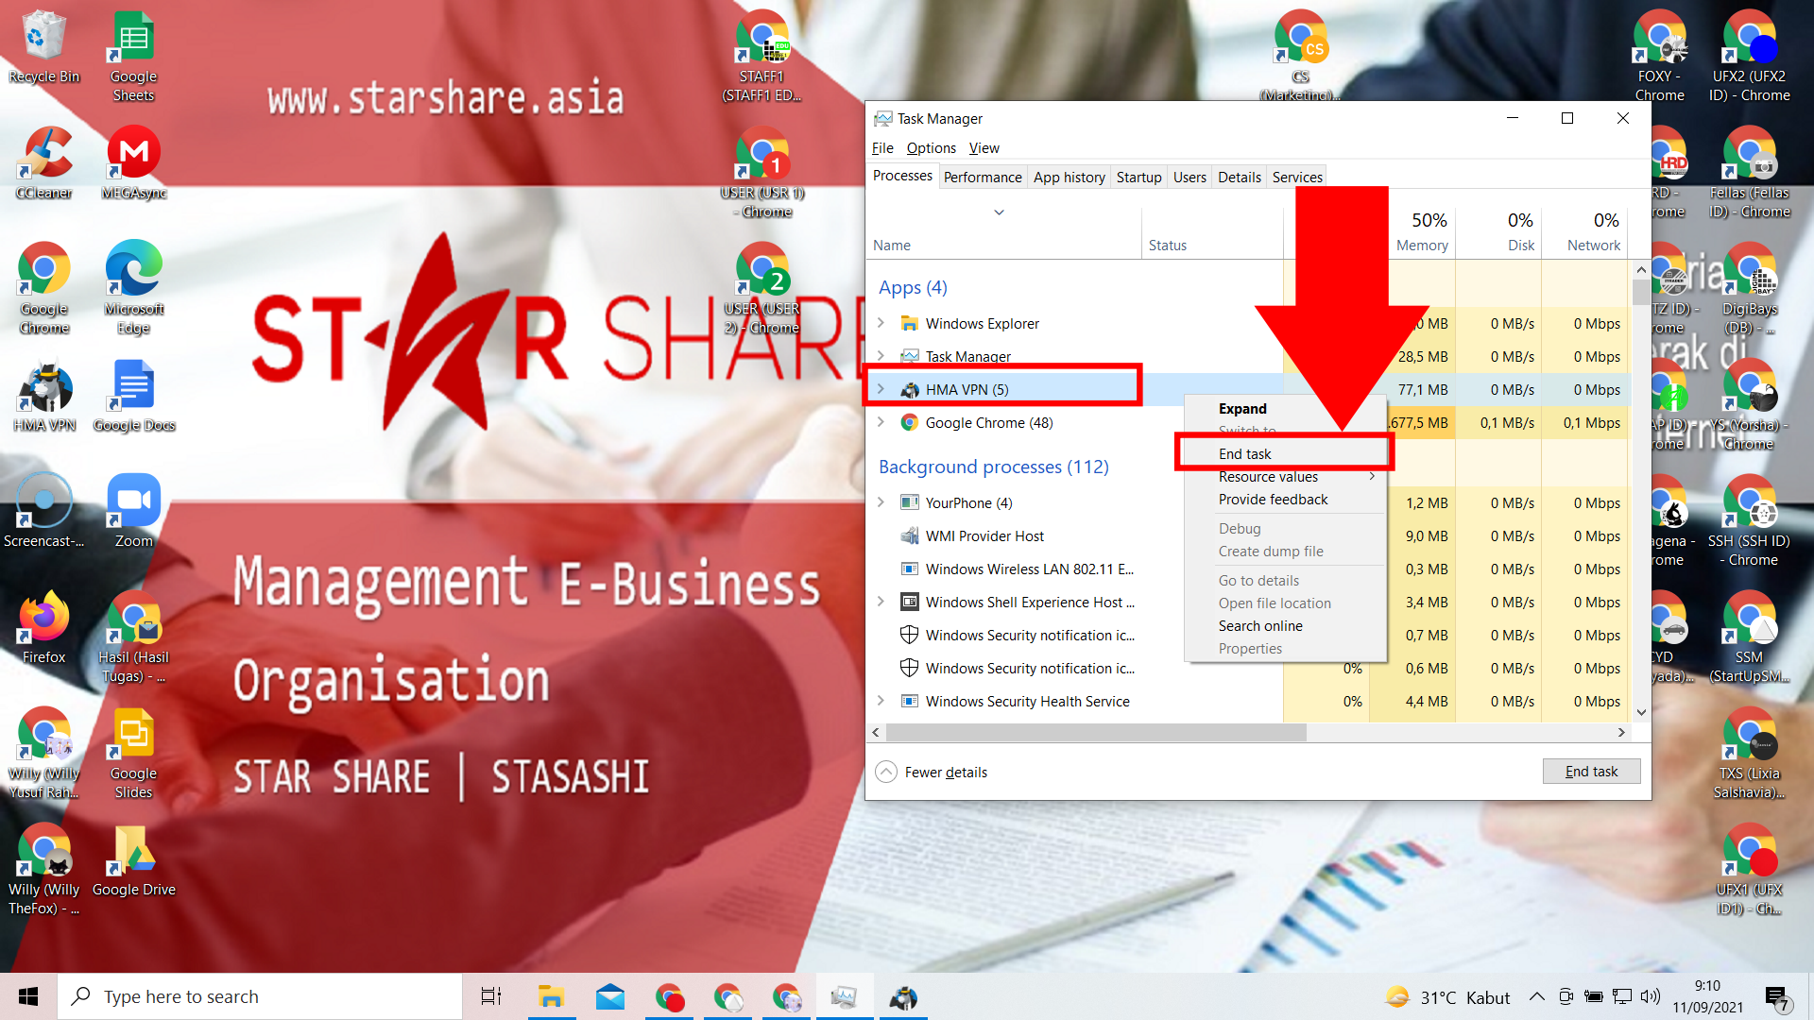Screen dimensions: 1814x1020
Task: Click the taskbar search box
Action: tap(261, 996)
